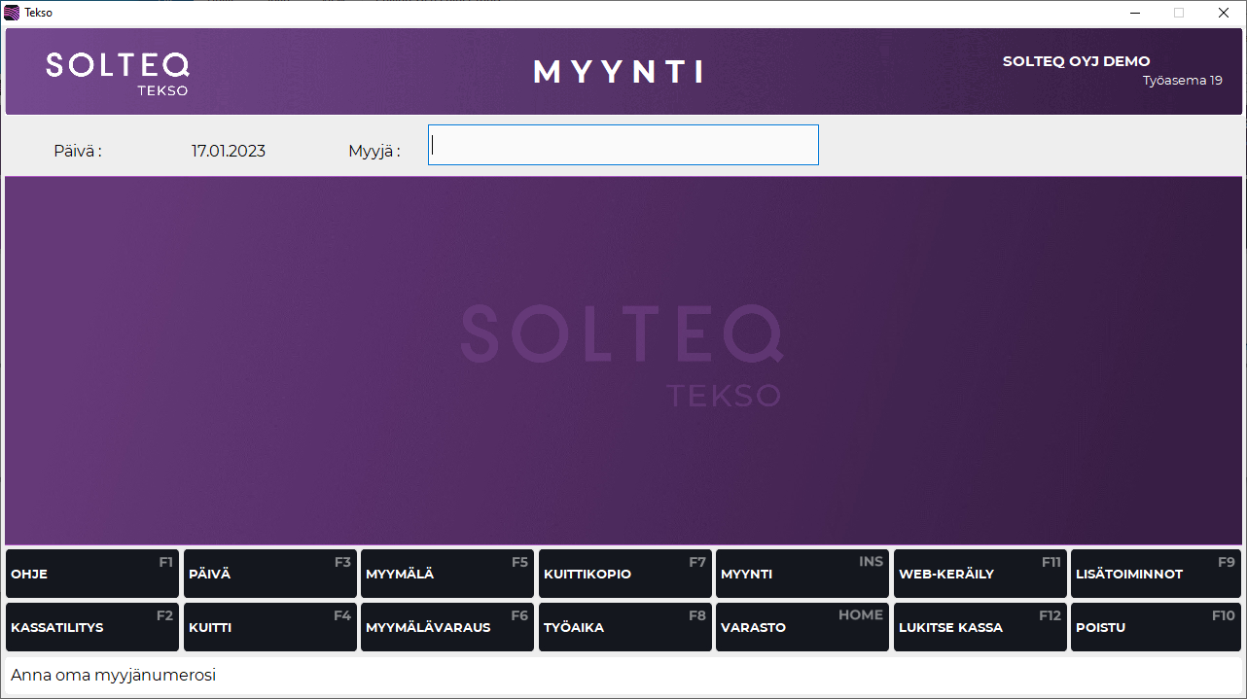The width and height of the screenshot is (1247, 699).
Task: Minimize the Tekso window
Action: [1136, 13]
